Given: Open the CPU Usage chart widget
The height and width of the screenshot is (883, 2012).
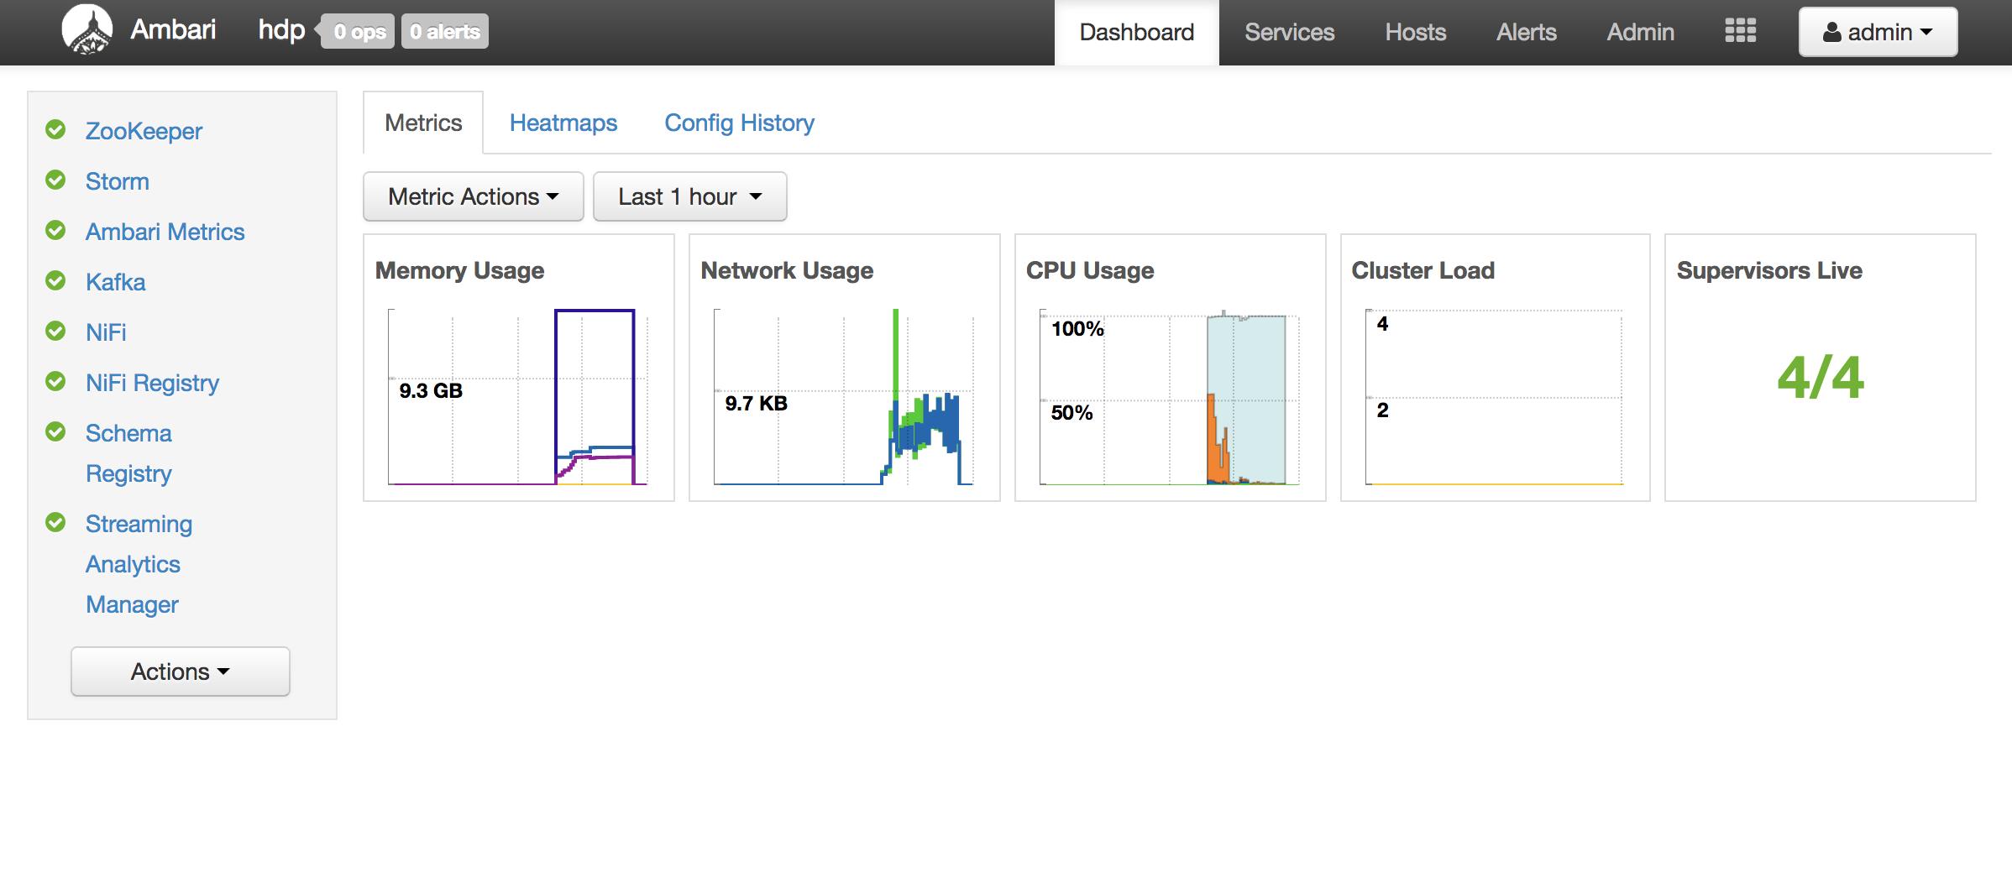Looking at the screenshot, I should [1170, 394].
